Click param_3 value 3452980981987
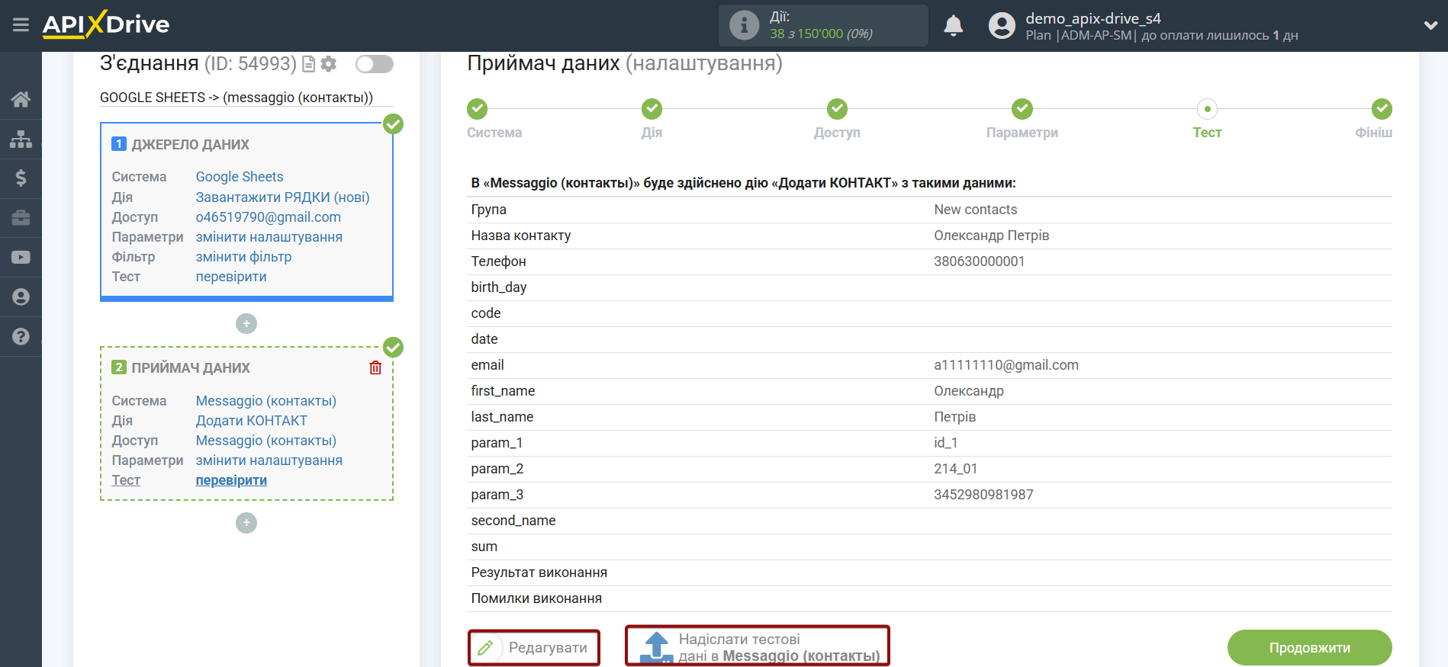This screenshot has height=667, width=1448. (x=983, y=495)
